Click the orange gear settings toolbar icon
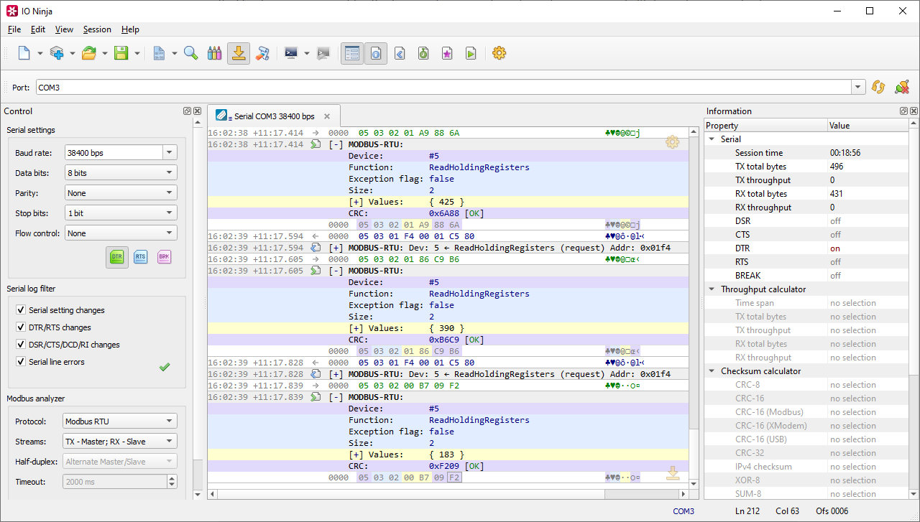This screenshot has height=522, width=920. [x=500, y=53]
